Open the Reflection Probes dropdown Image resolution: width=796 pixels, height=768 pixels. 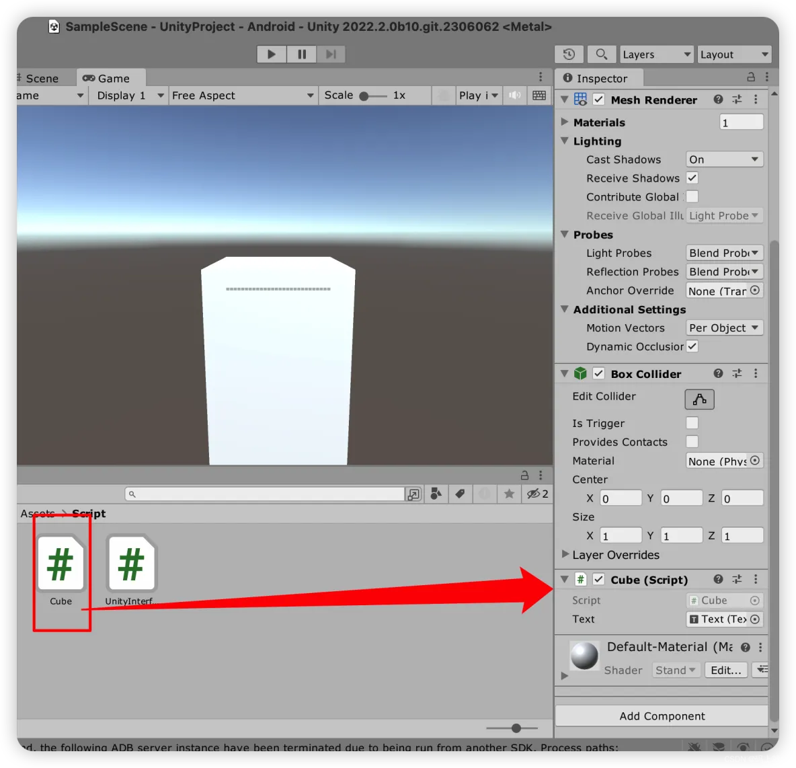point(725,272)
